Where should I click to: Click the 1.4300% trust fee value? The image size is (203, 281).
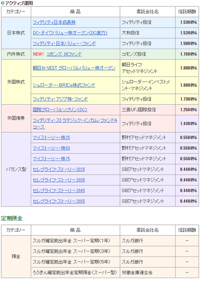(x=189, y=124)
